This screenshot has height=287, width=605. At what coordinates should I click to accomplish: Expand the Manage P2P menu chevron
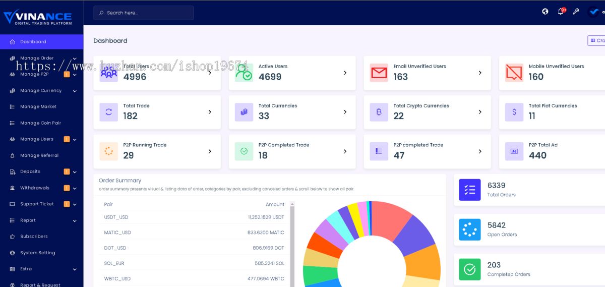[x=75, y=75]
